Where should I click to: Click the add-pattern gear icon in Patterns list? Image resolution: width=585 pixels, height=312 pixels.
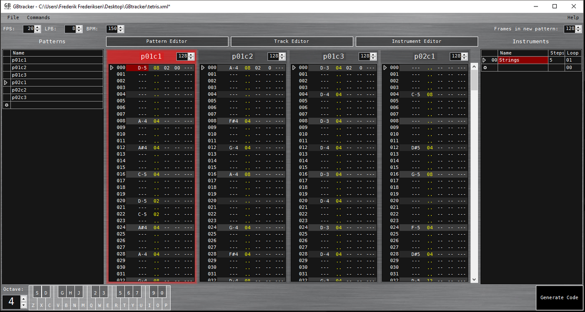[x=6, y=105]
